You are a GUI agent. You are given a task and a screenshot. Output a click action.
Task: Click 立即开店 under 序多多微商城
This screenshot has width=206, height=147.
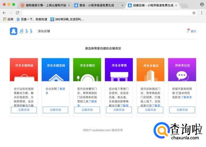click(x=24, y=110)
